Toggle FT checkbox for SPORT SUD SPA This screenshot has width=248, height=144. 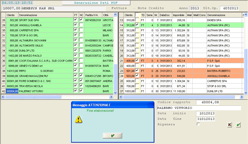[x=75, y=20]
